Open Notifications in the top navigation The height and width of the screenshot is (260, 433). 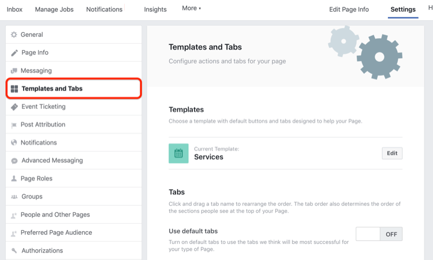104,9
